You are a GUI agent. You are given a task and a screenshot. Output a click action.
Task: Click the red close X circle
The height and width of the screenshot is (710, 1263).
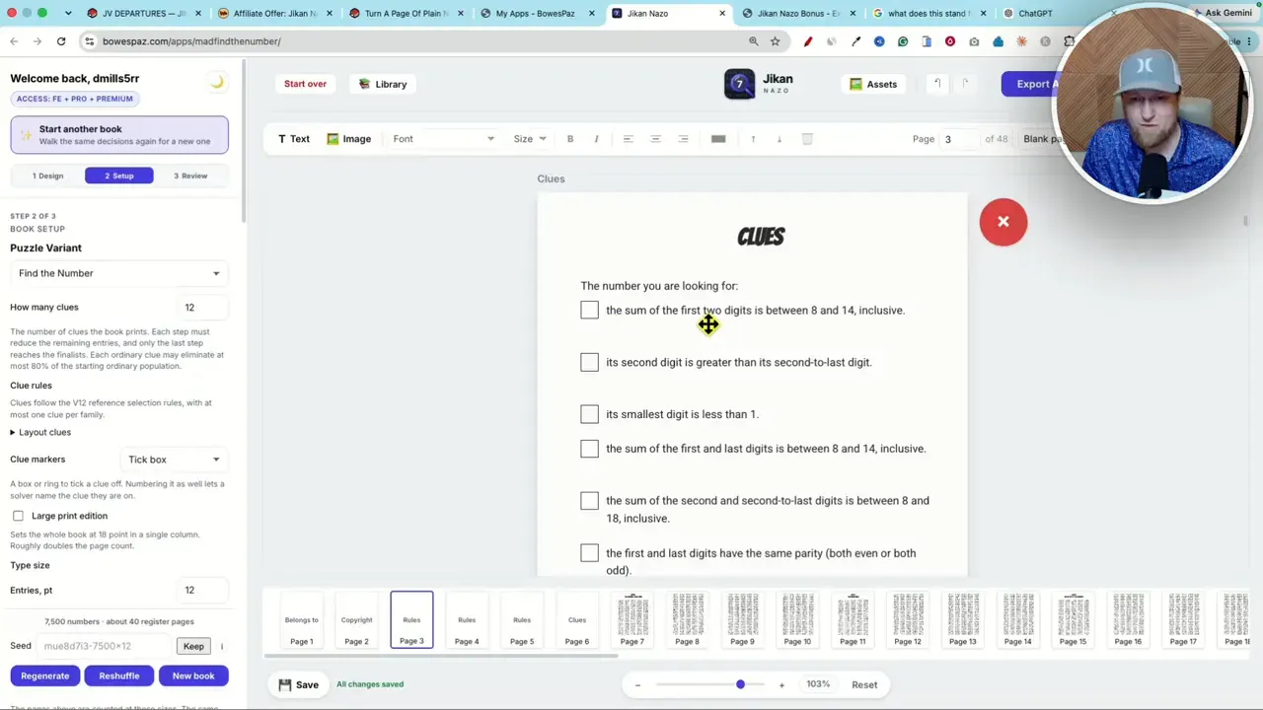(1003, 222)
